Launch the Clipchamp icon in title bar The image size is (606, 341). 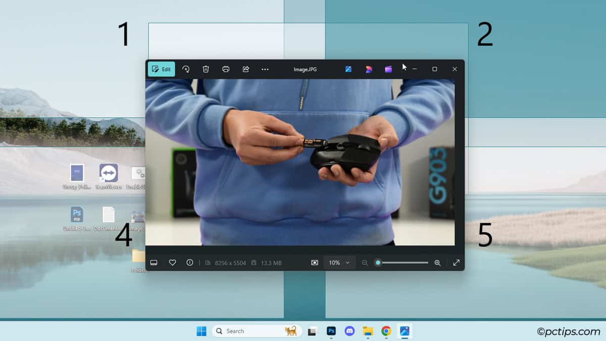388,69
